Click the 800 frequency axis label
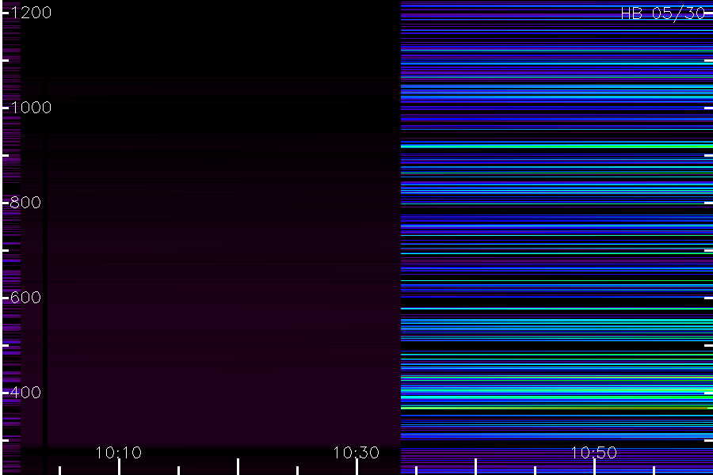Screen dimensions: 713x475 tap(25, 203)
